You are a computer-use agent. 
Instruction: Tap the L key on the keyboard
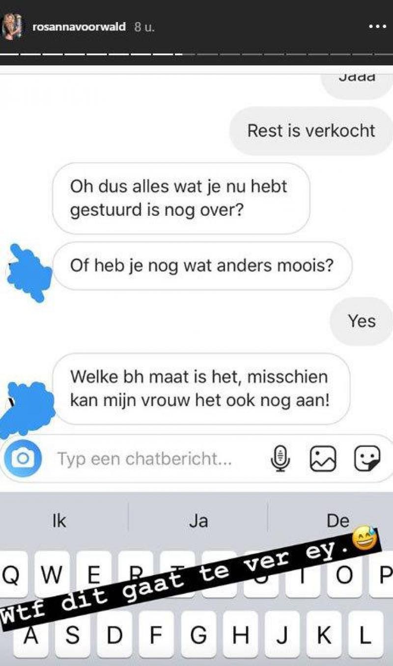click(365, 635)
